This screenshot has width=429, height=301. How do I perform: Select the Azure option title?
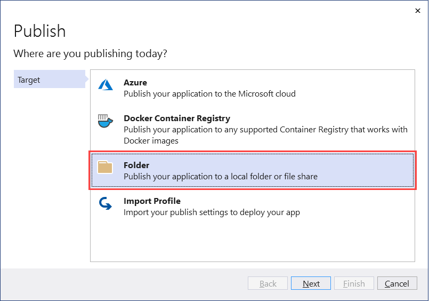coord(135,83)
